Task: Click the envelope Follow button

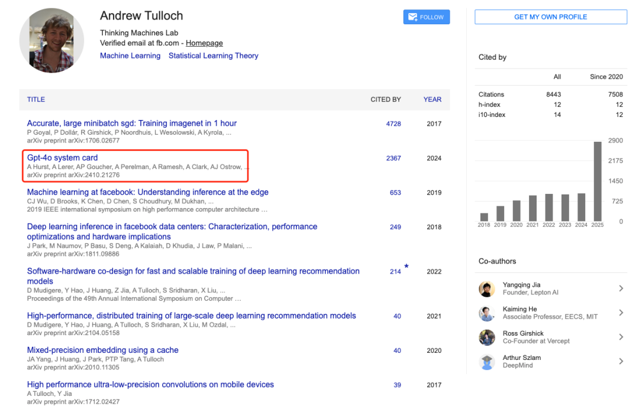Action: pyautogui.click(x=426, y=17)
